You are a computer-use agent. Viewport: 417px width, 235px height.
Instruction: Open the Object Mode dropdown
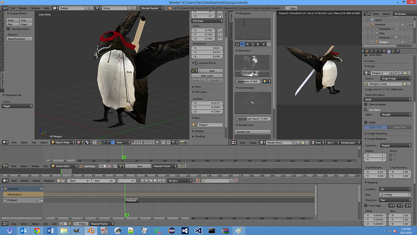(63, 142)
